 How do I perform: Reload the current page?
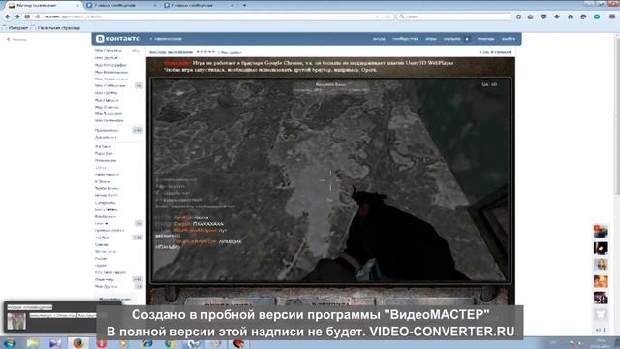coord(387,16)
